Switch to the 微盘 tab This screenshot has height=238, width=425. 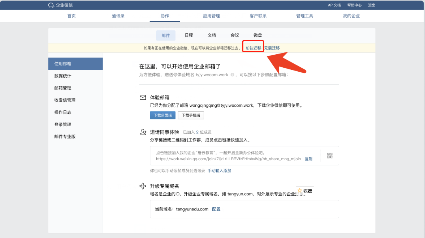tap(258, 35)
